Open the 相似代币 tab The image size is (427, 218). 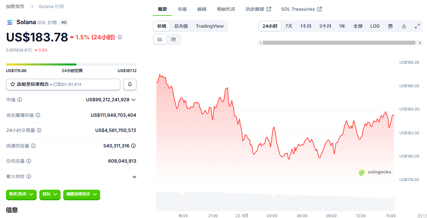tap(226, 9)
